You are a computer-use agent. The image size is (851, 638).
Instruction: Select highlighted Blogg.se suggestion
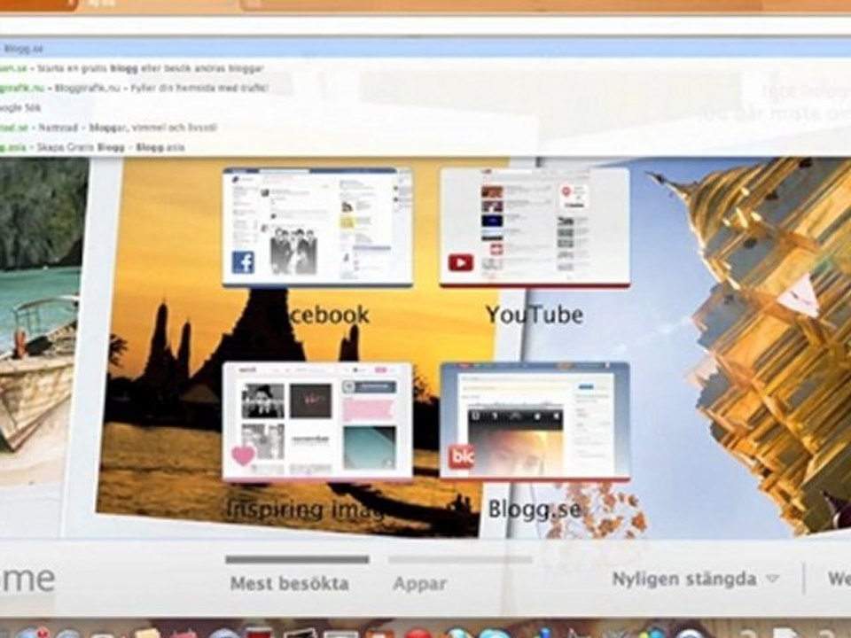pyautogui.click(x=425, y=48)
